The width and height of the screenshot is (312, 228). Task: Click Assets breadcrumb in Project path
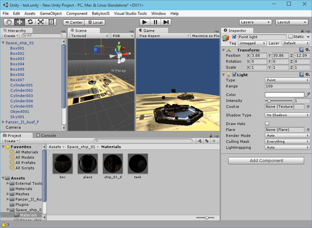(x=55, y=147)
